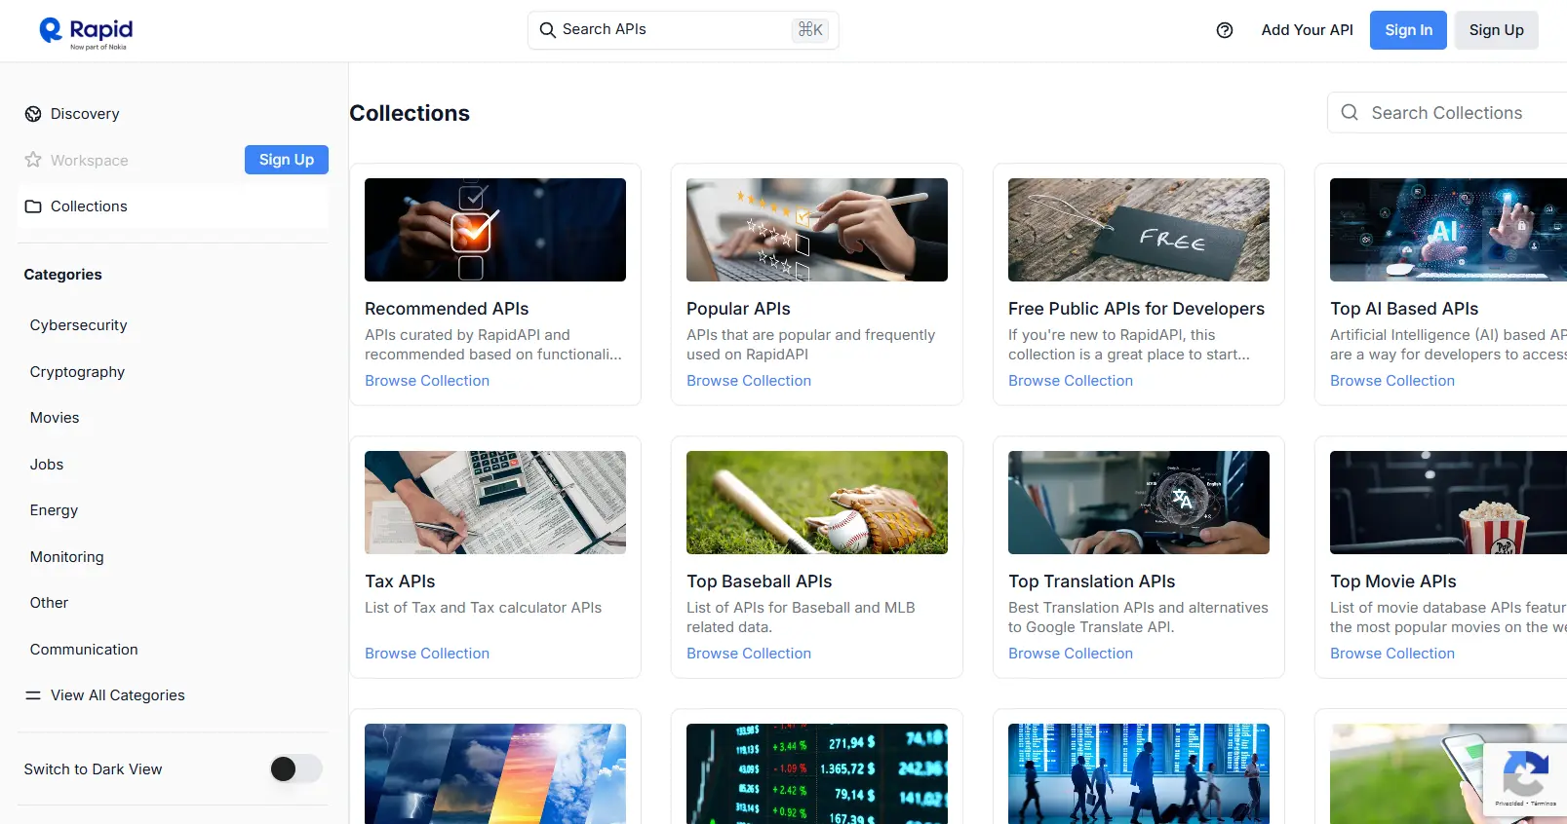Viewport: 1567px width, 824px height.
Task: Open the help question mark icon
Action: pyautogui.click(x=1225, y=30)
